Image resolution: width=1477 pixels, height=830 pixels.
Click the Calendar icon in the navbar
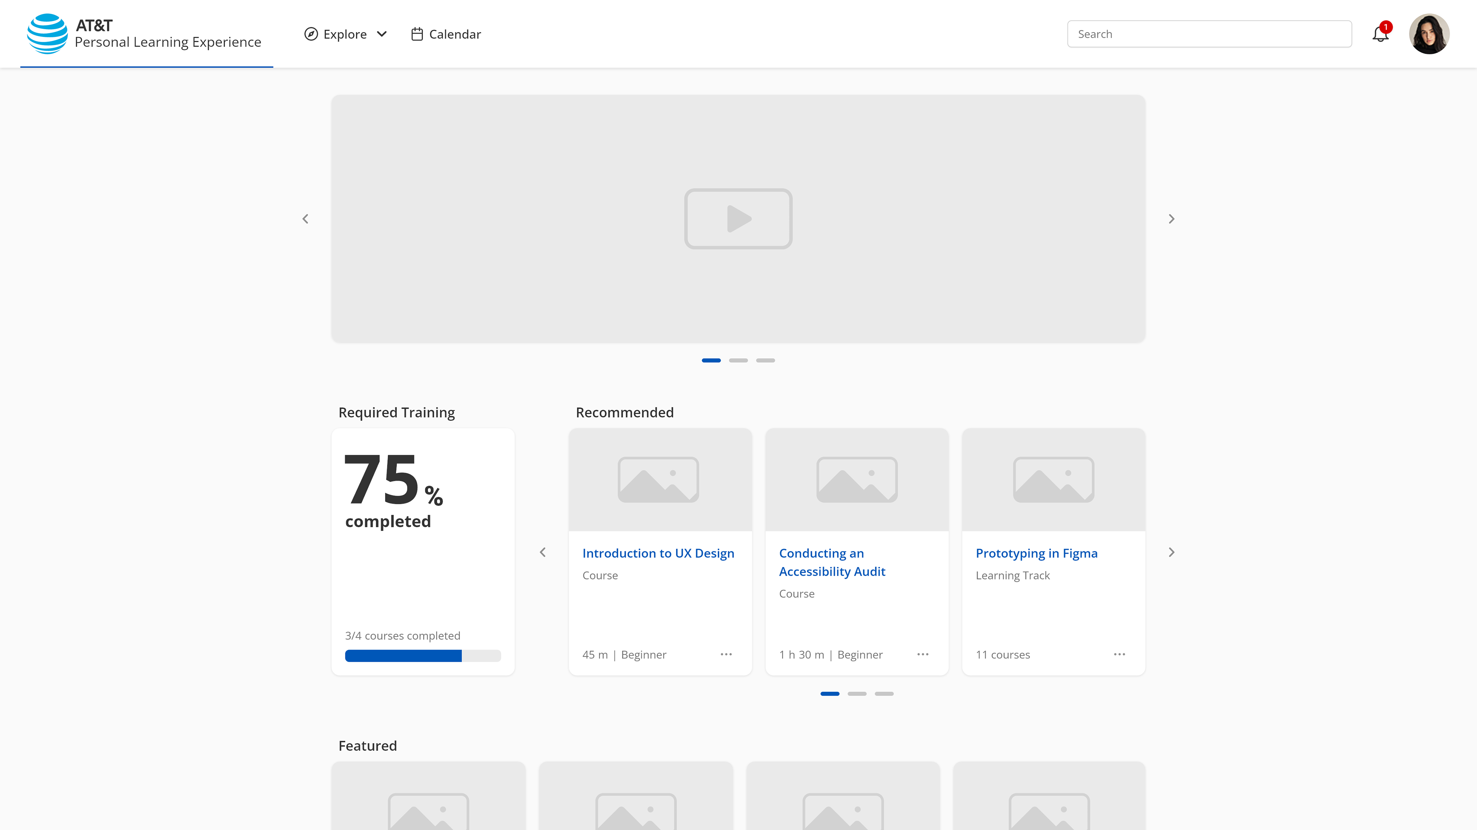pos(417,34)
